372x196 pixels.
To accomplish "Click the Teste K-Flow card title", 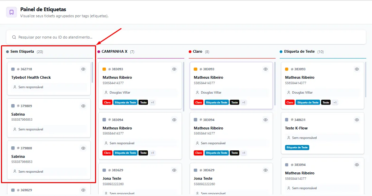I will coord(296,128).
